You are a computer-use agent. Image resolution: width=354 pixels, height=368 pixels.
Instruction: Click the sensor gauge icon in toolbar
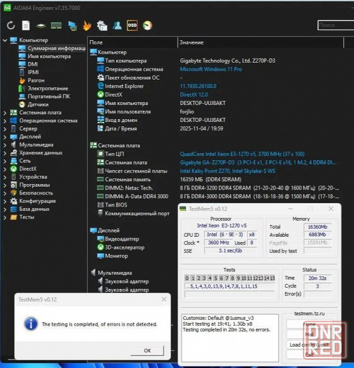pyautogui.click(x=147, y=25)
